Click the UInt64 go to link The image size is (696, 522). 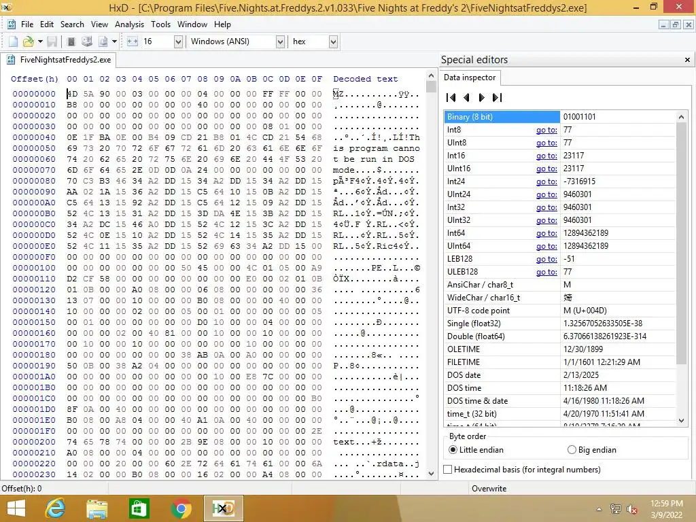click(x=546, y=245)
